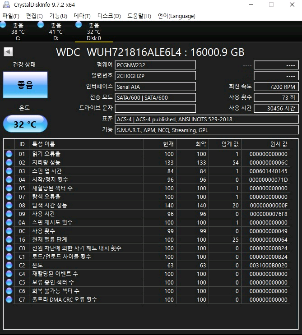Click status icon for row 08 탐색 시간 성능

[9, 205]
